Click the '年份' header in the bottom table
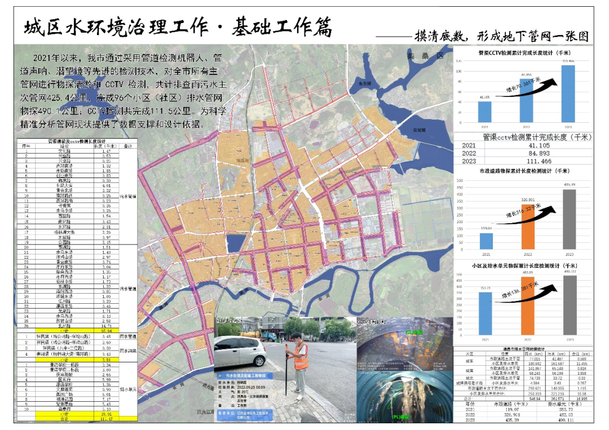The width and height of the screenshot is (609, 430). 470,404
